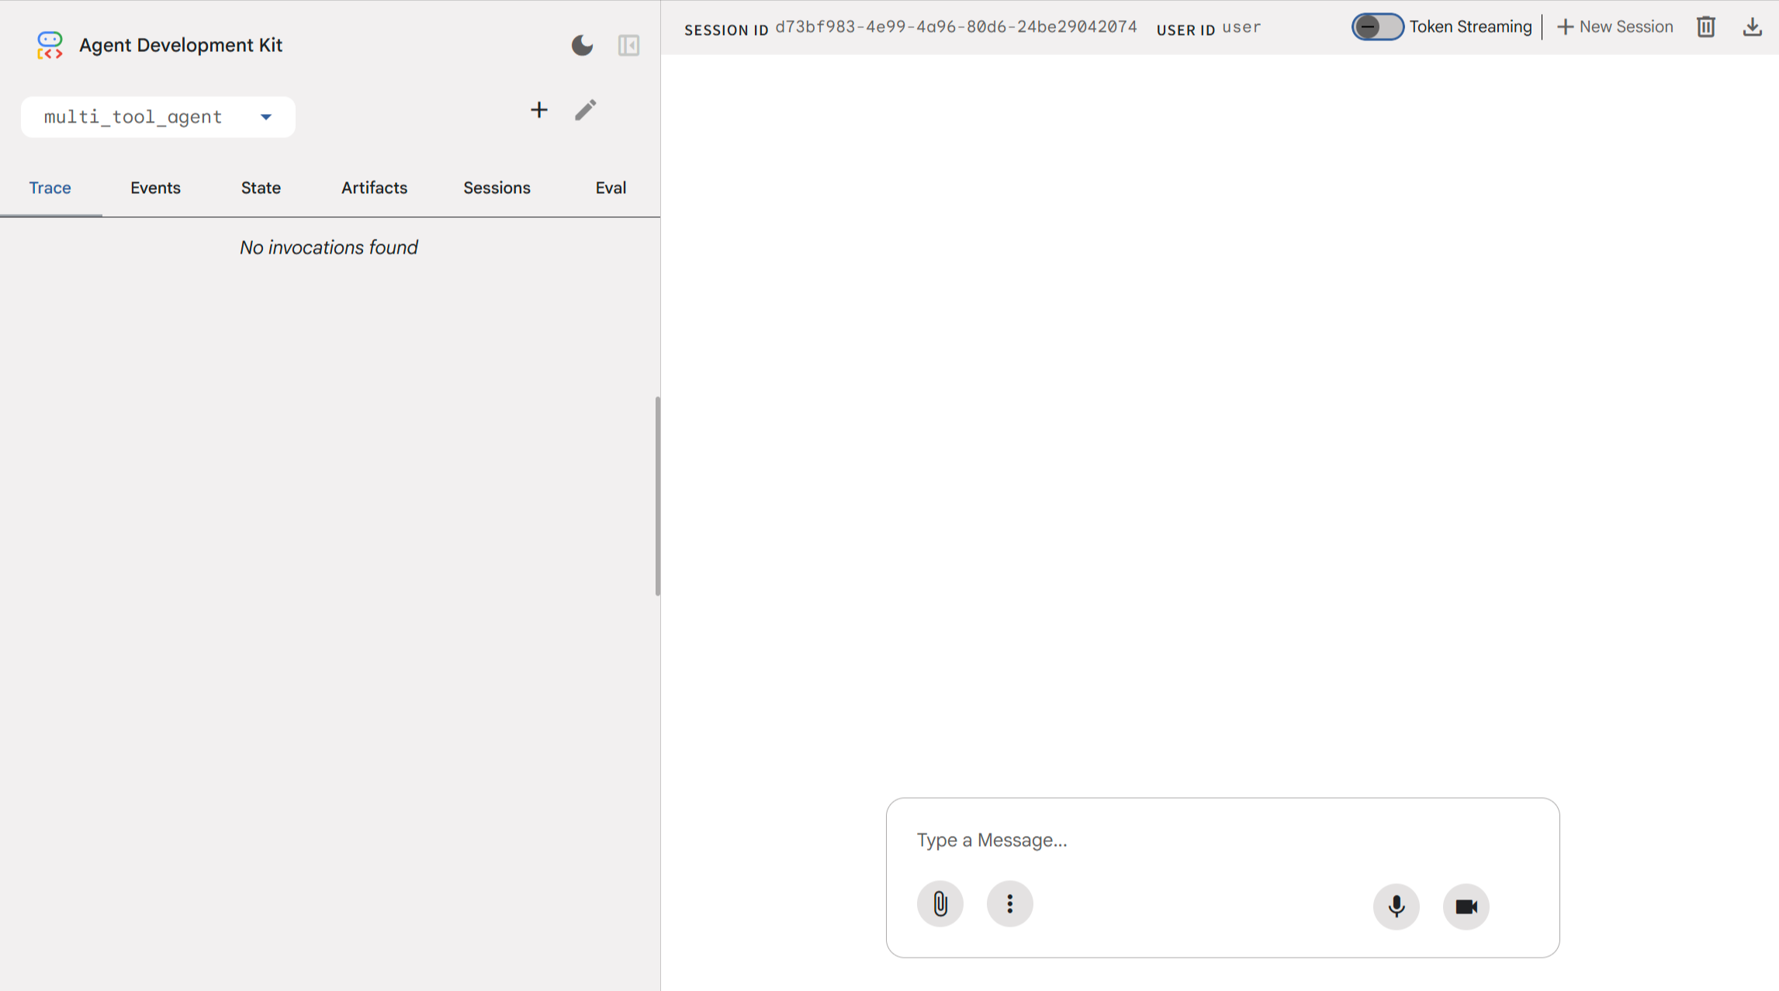Open the State tab
The height and width of the screenshot is (991, 1779).
pyautogui.click(x=261, y=188)
